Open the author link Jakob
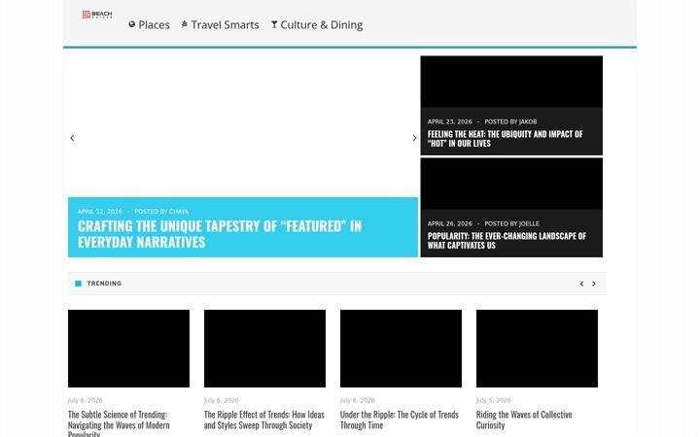 pyautogui.click(x=528, y=121)
